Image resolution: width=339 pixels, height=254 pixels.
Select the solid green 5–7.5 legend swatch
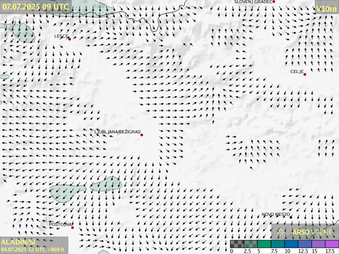264,244
